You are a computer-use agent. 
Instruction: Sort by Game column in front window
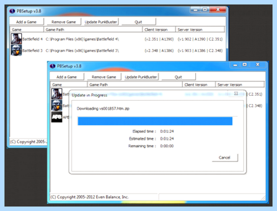(69, 84)
